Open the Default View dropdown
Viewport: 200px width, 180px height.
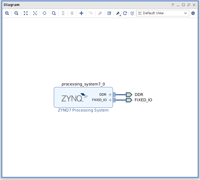pyautogui.click(x=163, y=13)
